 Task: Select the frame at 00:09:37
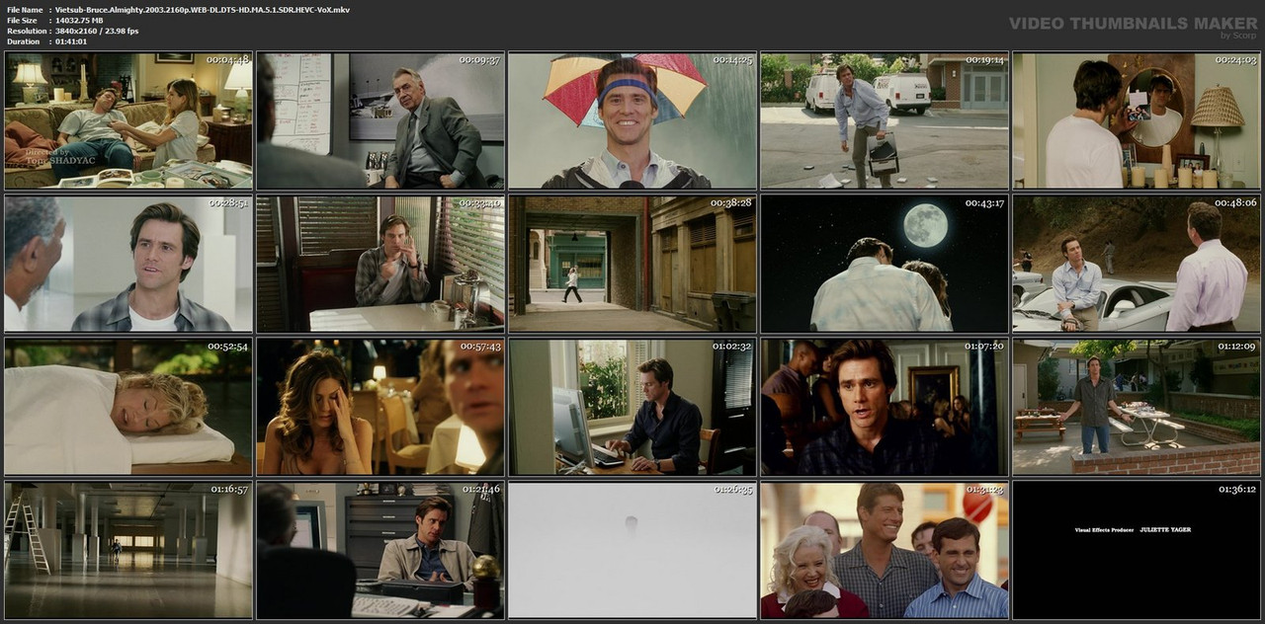click(380, 120)
